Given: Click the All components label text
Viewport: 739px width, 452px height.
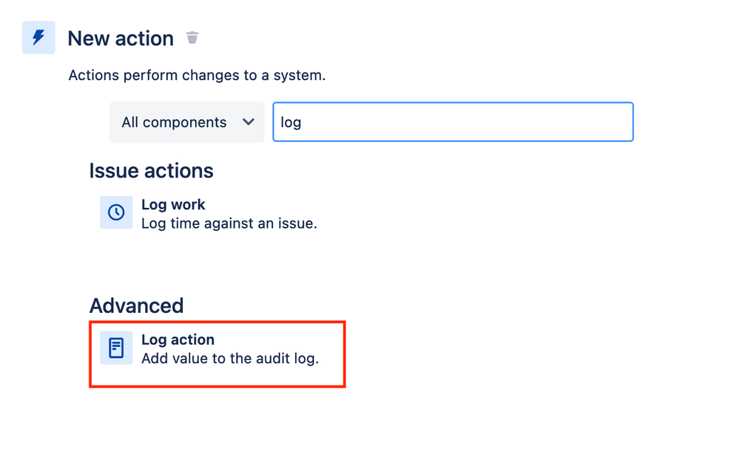Looking at the screenshot, I should coord(174,123).
